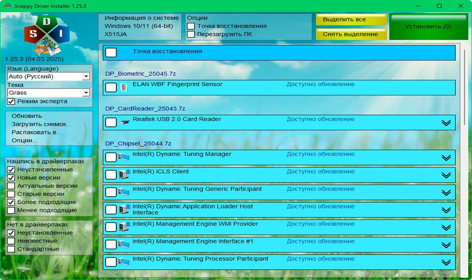Click the fingerprint icon beside ELAN WBF Fingerprint Sensor
The image size is (472, 280).
124,87
